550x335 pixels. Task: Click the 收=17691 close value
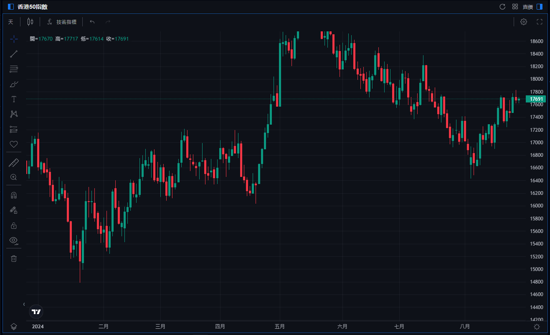[117, 38]
